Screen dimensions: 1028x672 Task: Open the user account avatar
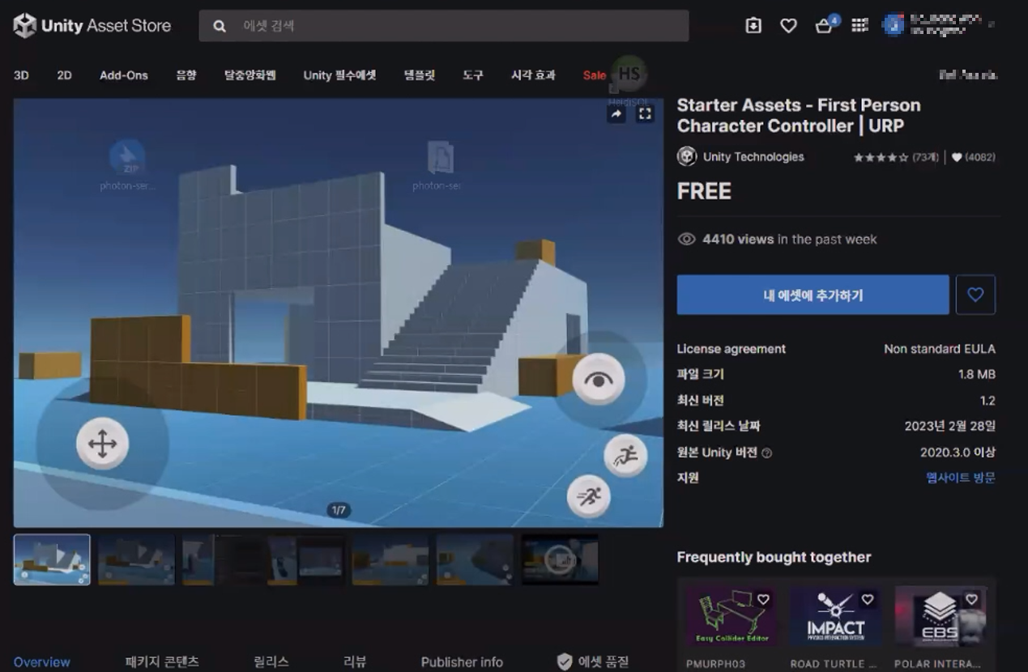(893, 26)
